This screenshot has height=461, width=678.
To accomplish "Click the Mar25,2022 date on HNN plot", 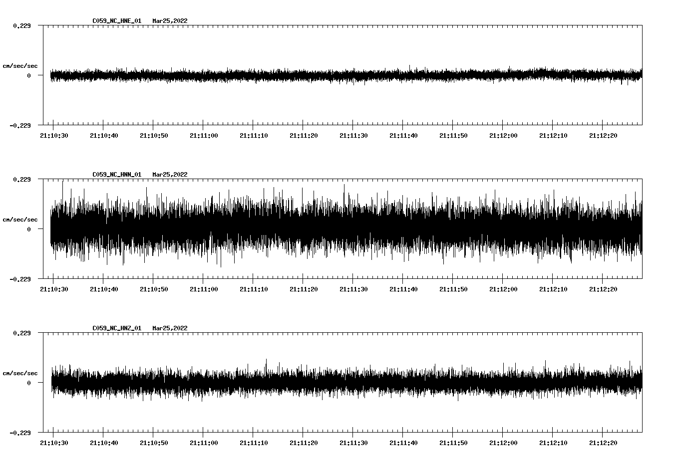I will coord(170,175).
